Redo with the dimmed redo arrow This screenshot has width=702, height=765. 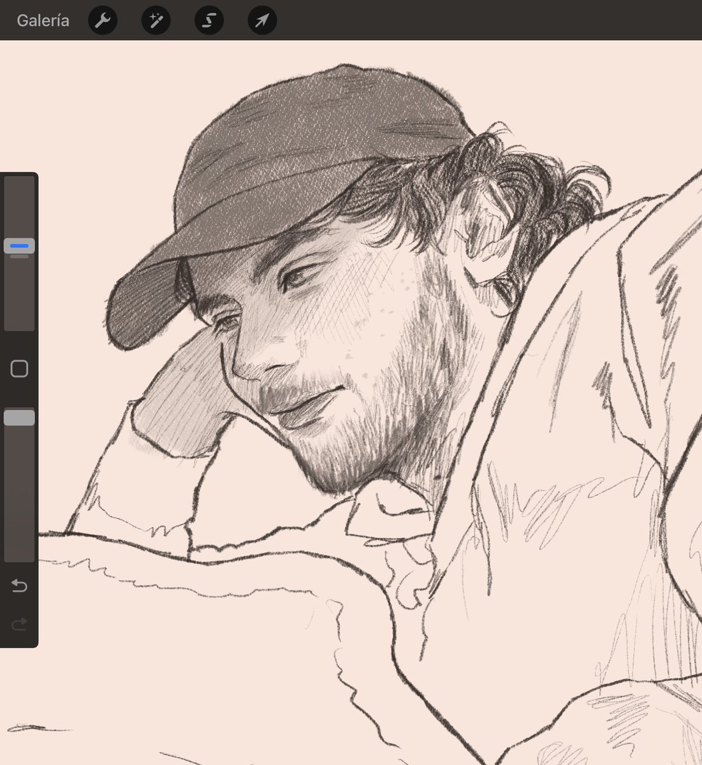pyautogui.click(x=19, y=624)
